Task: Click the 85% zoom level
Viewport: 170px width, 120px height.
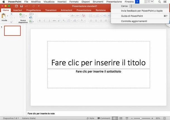Action: pos(158,118)
